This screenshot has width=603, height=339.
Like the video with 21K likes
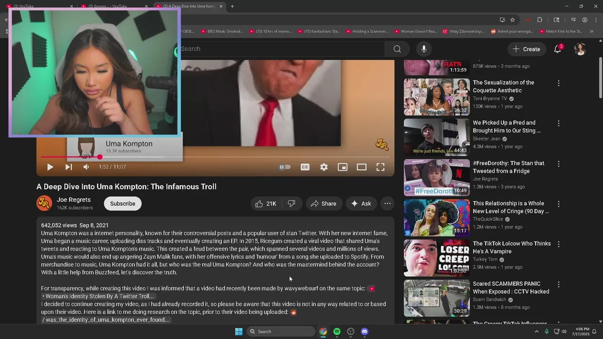[x=267, y=203]
